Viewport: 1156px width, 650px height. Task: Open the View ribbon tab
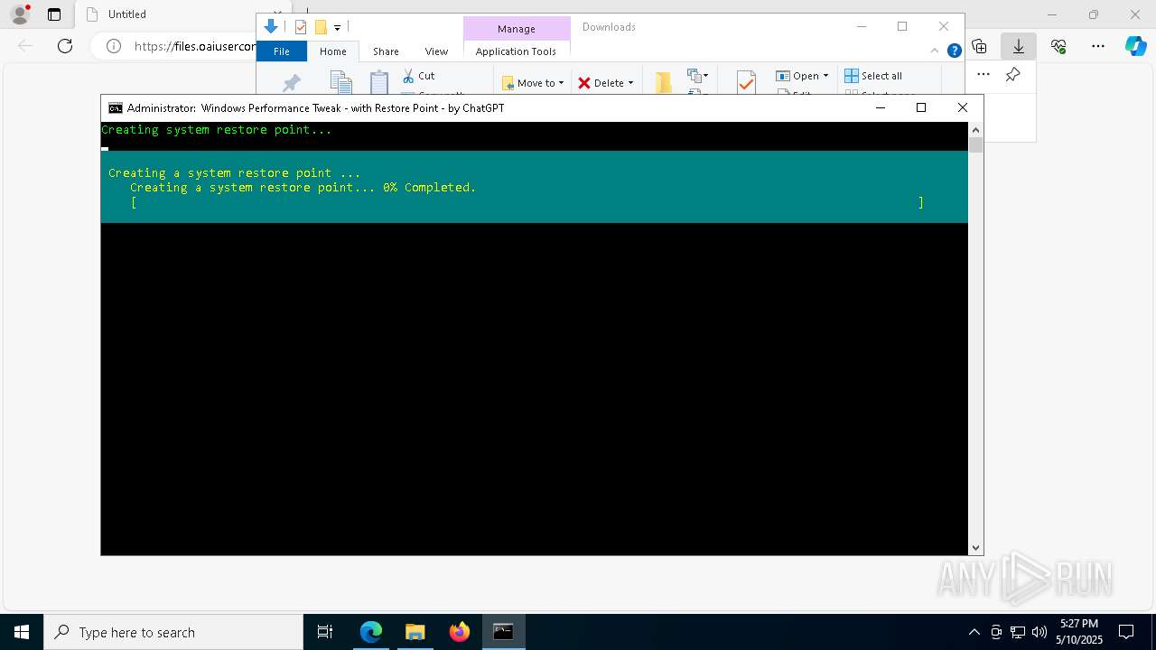[436, 51]
